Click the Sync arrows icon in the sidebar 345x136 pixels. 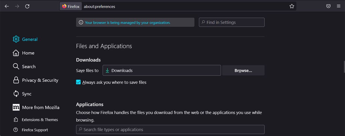tap(16, 94)
